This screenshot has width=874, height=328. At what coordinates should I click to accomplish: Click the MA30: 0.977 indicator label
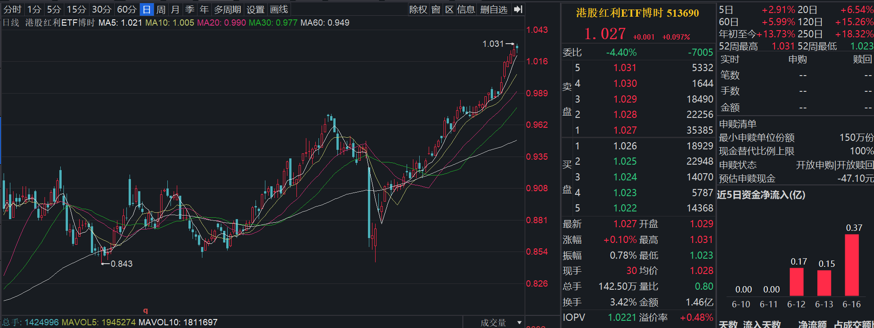click(273, 22)
